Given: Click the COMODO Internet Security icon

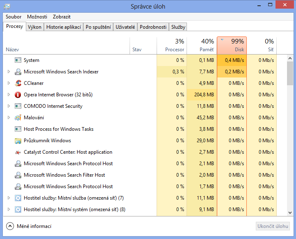Looking at the screenshot, I should (18, 106).
